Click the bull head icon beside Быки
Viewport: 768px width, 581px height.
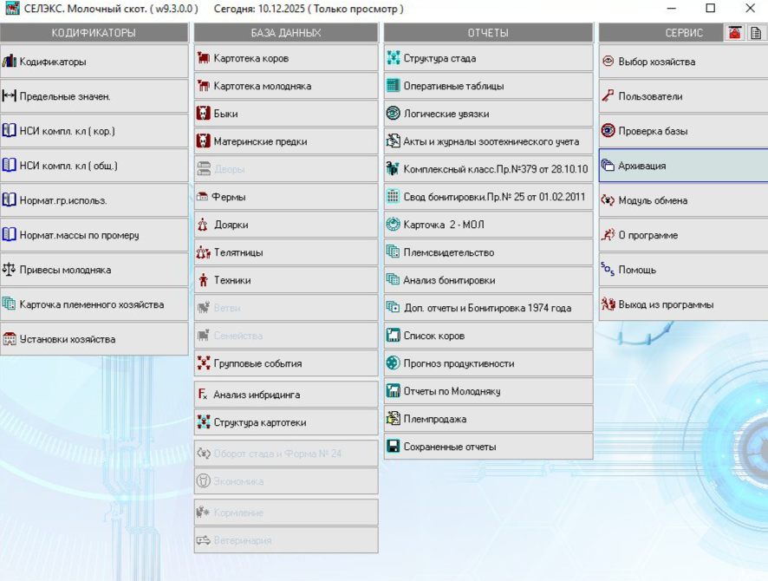point(203,113)
